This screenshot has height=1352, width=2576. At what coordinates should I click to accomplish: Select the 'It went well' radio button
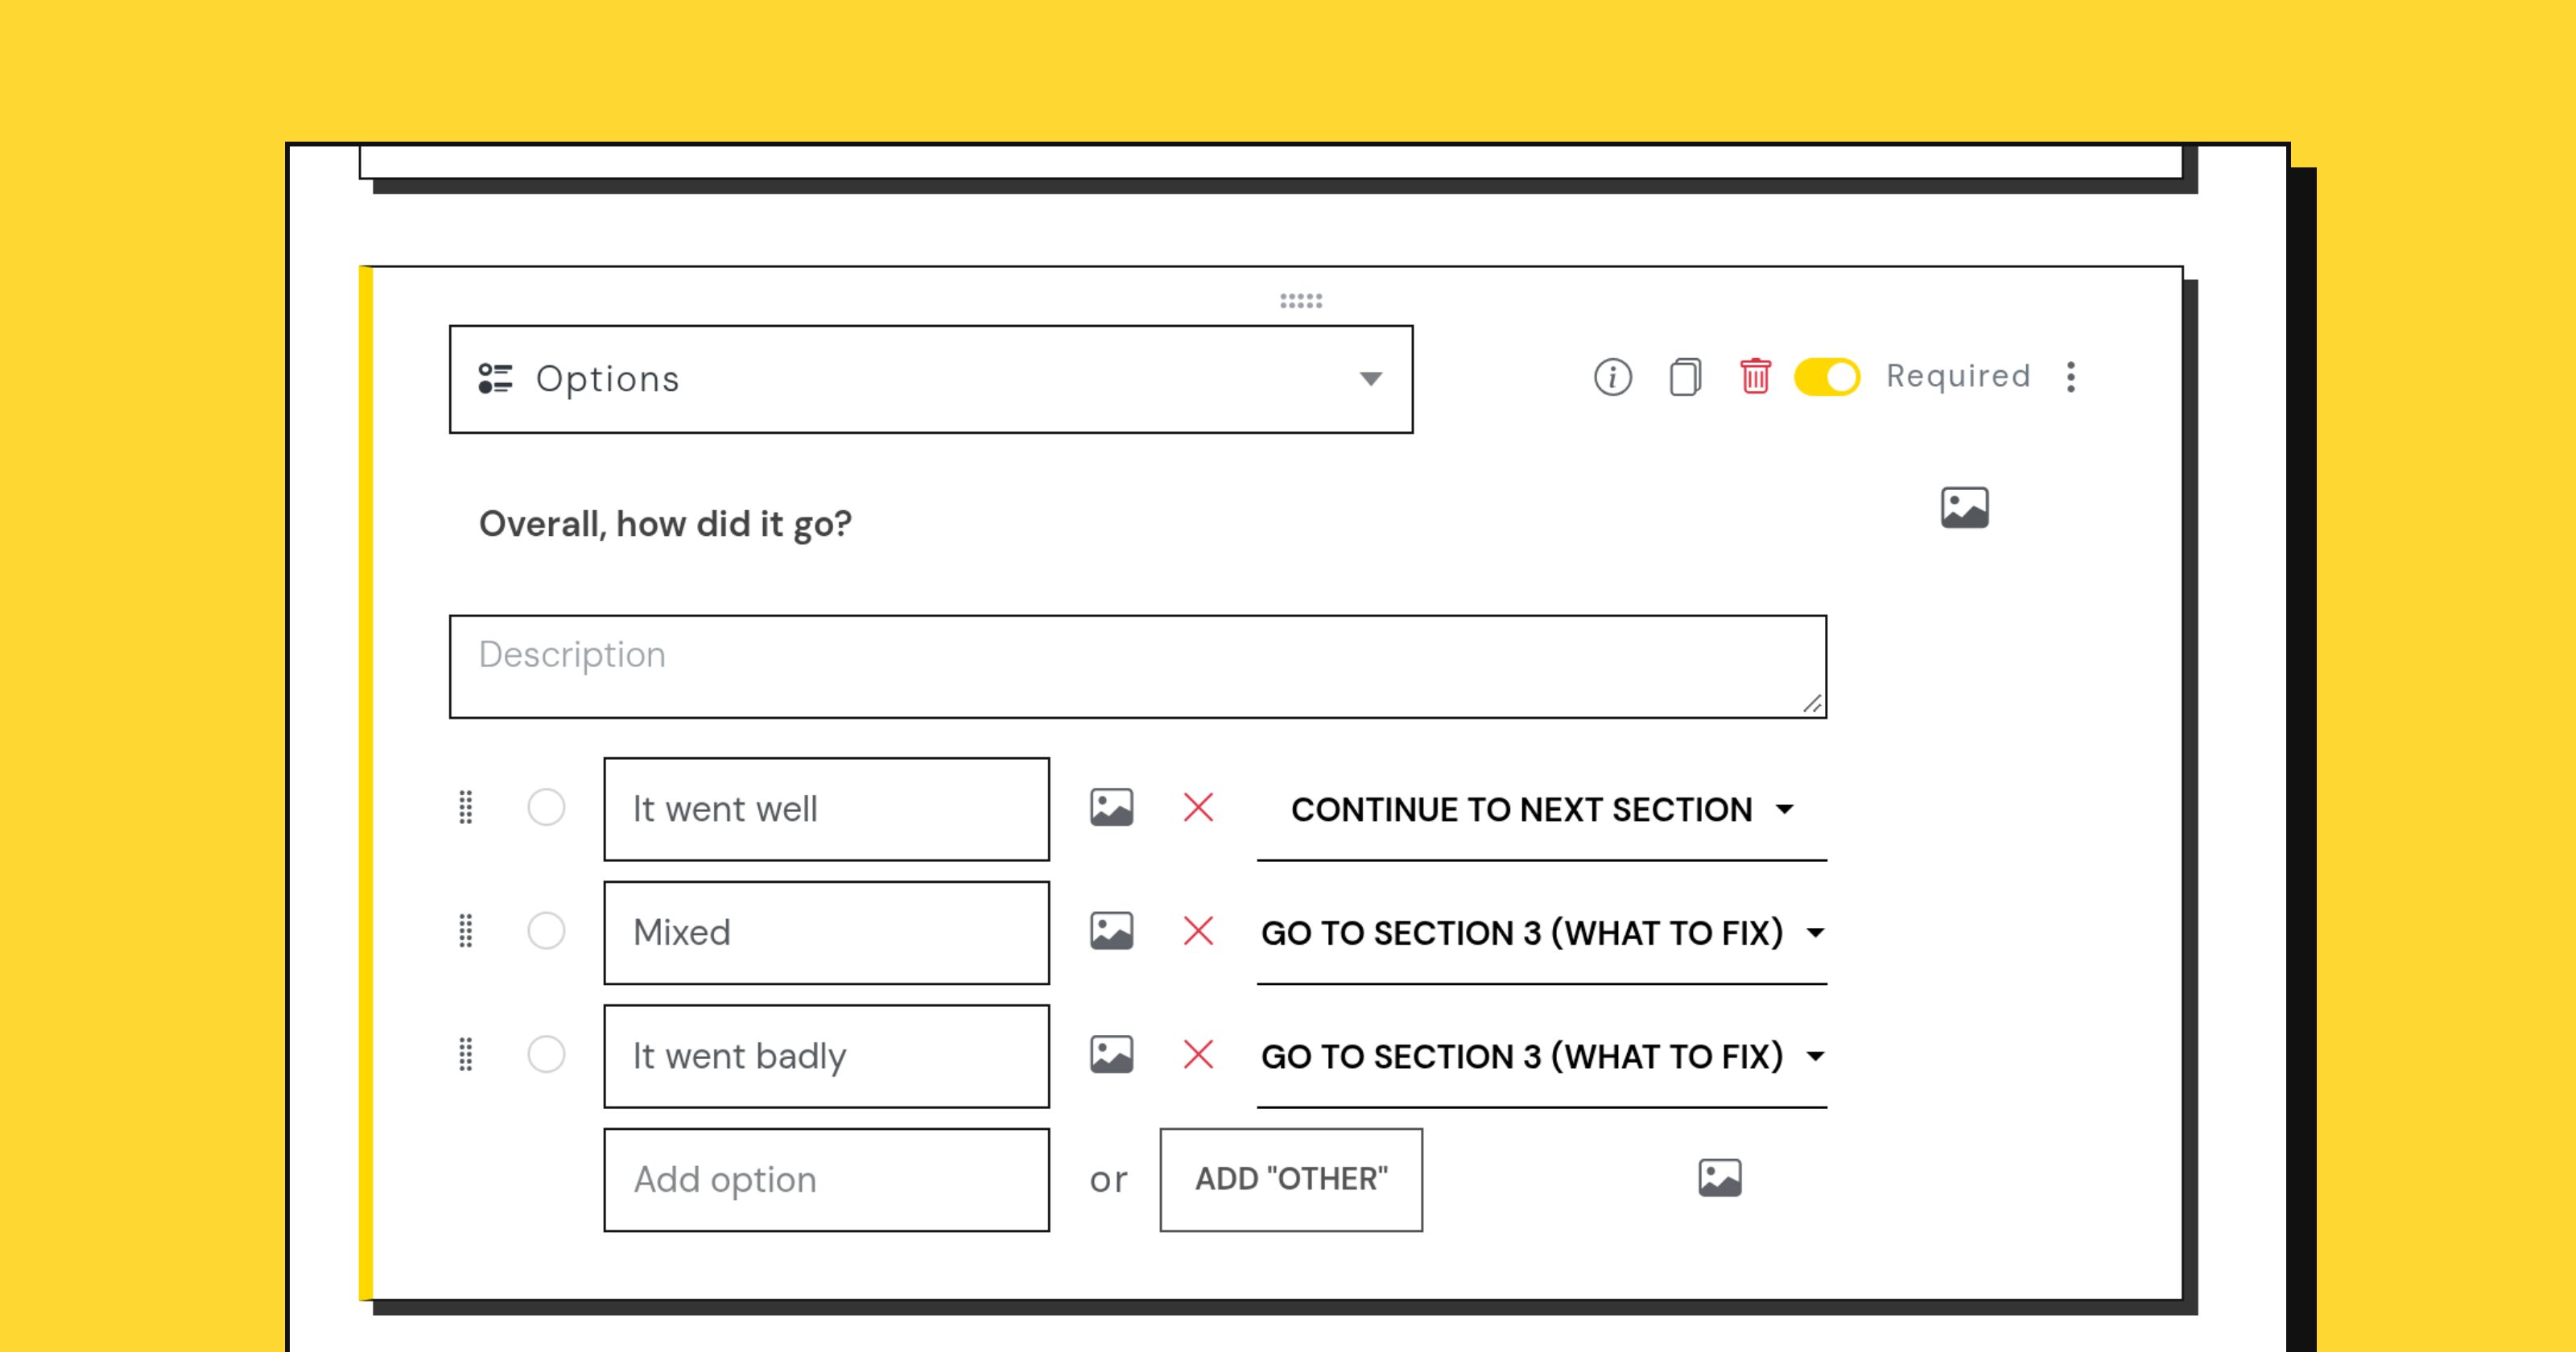pos(546,808)
